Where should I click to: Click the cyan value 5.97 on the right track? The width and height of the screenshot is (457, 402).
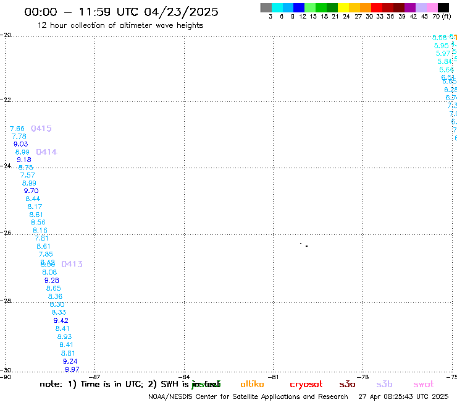[443, 53]
